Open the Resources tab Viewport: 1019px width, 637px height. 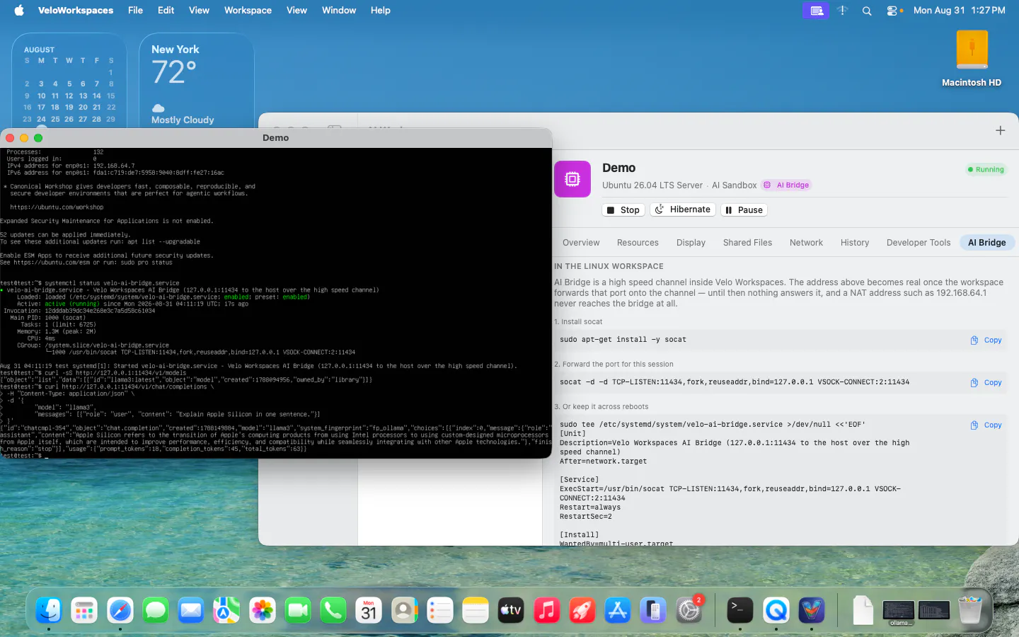[638, 243]
